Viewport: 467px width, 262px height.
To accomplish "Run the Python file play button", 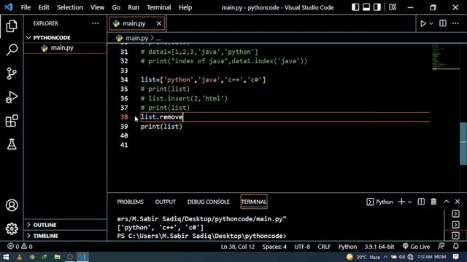I will tap(423, 23).
